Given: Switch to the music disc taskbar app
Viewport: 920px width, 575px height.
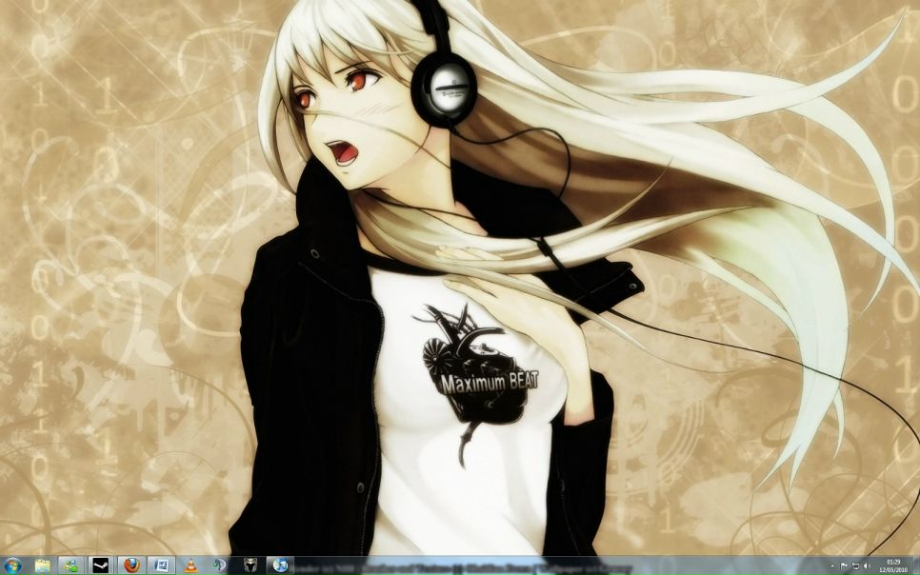Looking at the screenshot, I should (x=279, y=565).
